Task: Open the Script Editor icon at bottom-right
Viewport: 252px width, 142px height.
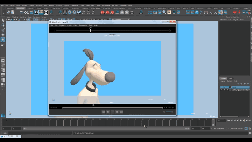Action: (250, 133)
